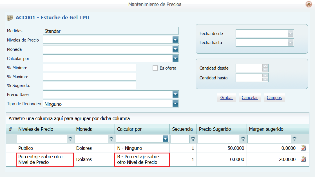Click the edit icon on the second grid row
The height and width of the screenshot is (177, 315).
click(303, 159)
